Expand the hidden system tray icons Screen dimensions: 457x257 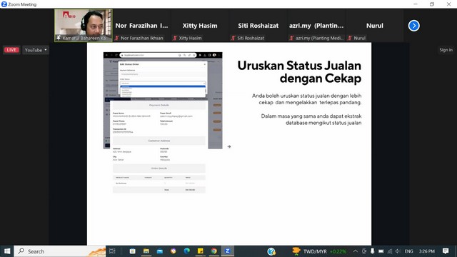pyautogui.click(x=356, y=251)
